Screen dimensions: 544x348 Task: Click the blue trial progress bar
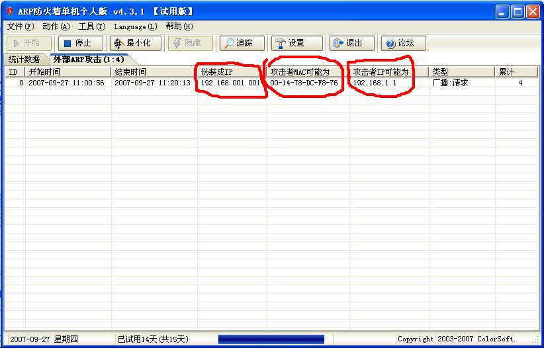pos(271,339)
